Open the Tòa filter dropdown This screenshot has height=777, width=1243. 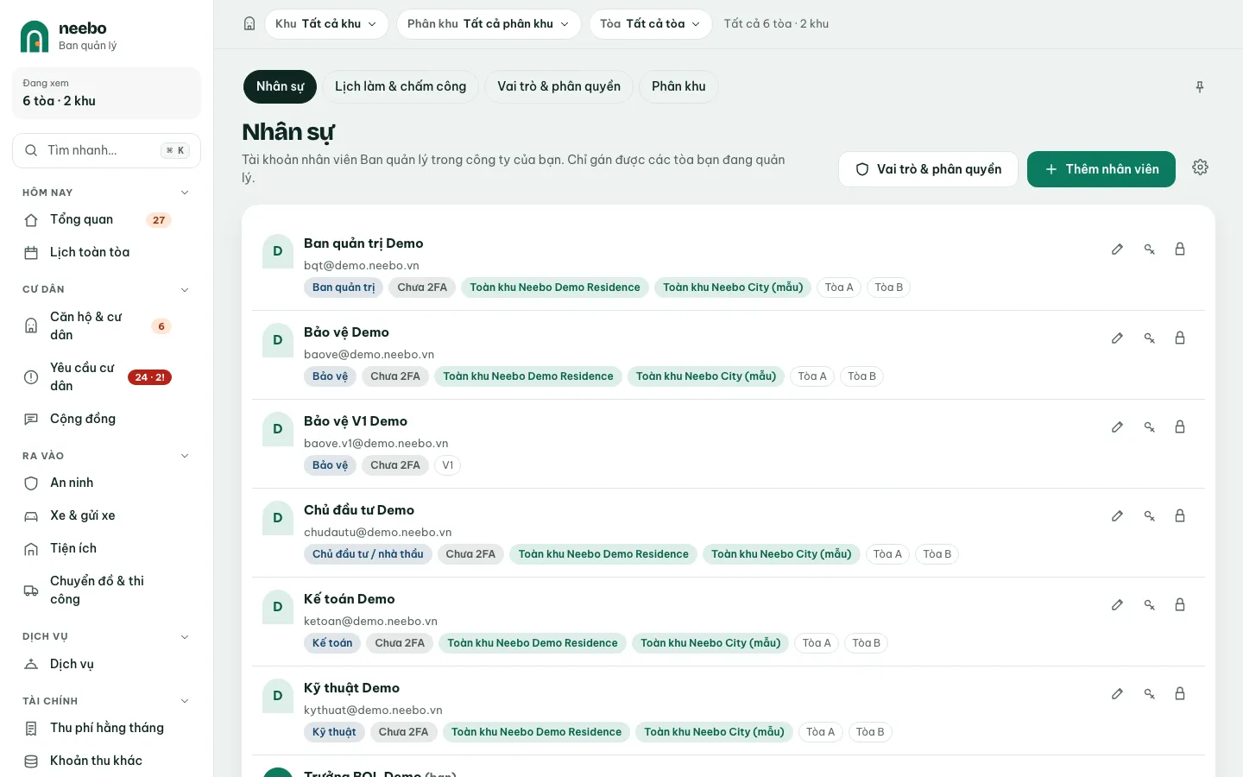click(651, 24)
